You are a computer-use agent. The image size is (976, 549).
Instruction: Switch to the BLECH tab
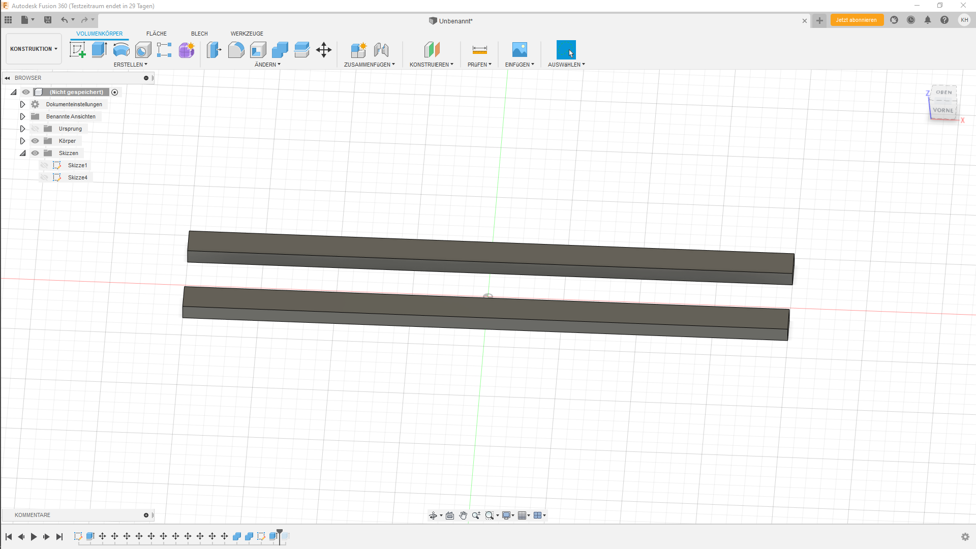[199, 34]
